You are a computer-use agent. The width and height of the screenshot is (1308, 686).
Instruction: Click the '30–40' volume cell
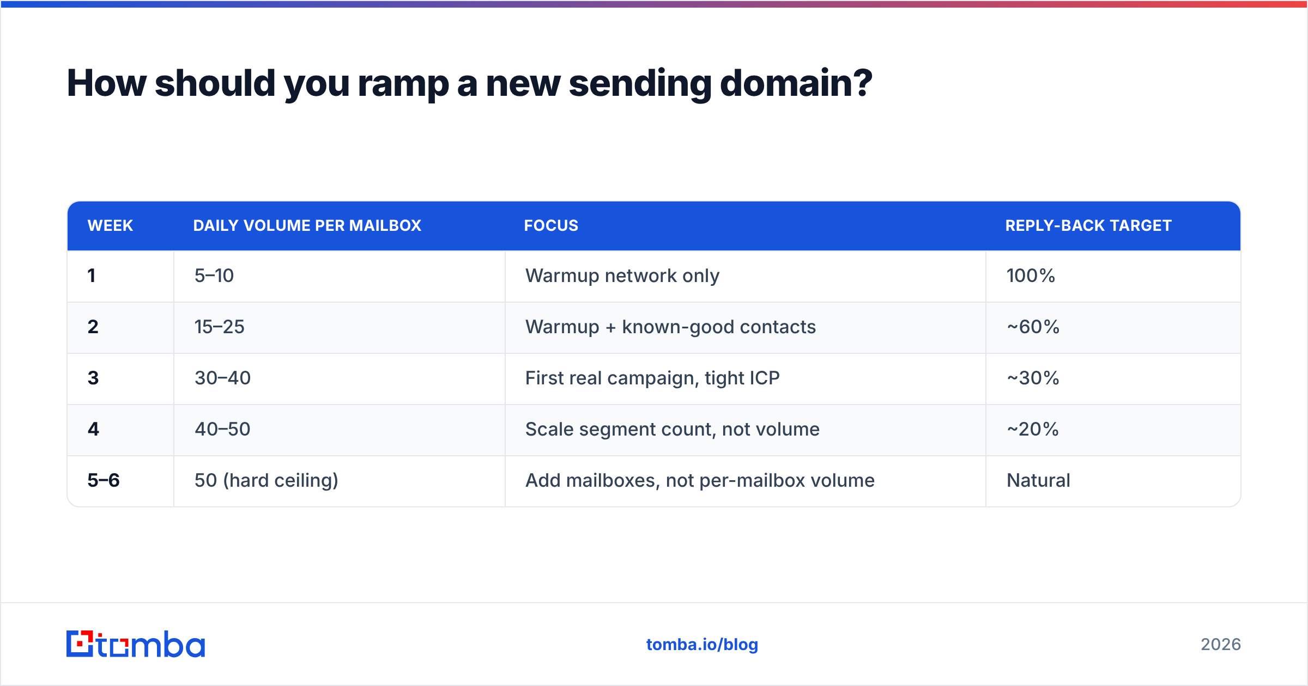(x=340, y=379)
